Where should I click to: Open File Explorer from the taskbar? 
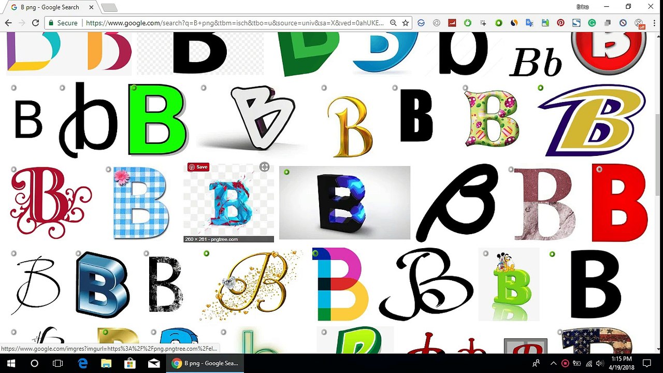[x=106, y=363]
